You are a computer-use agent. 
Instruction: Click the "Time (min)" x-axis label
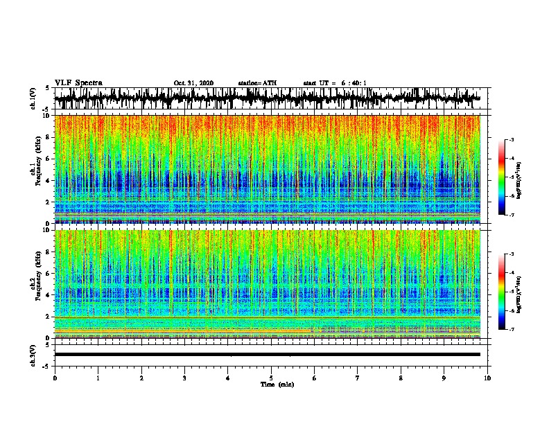277,385
